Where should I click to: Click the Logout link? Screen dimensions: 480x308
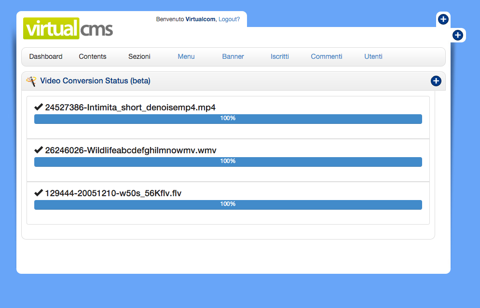coord(229,19)
